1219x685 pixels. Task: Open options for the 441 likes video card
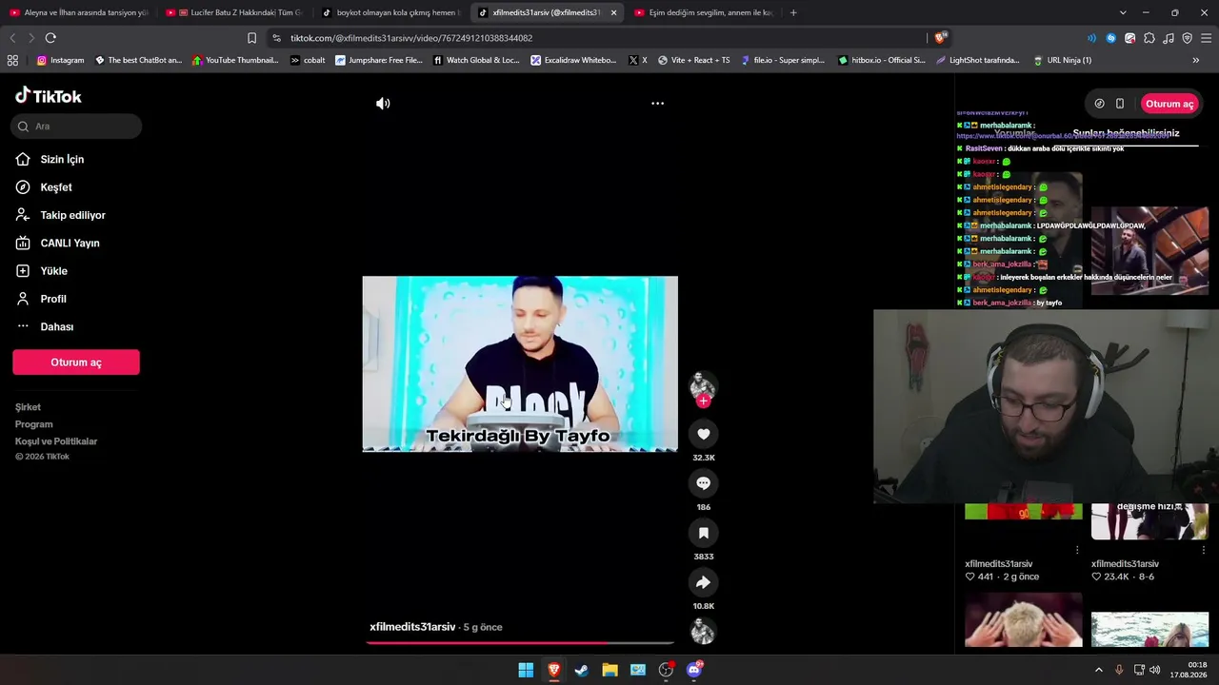1077,550
